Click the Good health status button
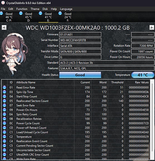The height and width of the screenshot is (161, 155). [80, 75]
